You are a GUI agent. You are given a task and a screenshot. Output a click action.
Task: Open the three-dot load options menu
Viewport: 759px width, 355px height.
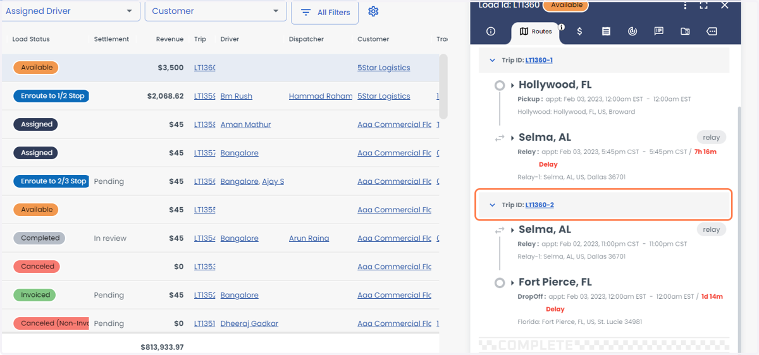click(686, 5)
